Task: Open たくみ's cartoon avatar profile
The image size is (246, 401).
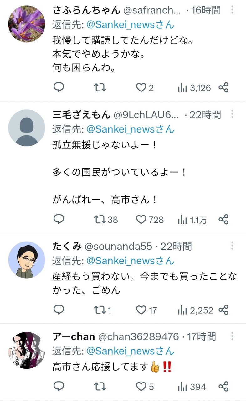Action: (26, 259)
